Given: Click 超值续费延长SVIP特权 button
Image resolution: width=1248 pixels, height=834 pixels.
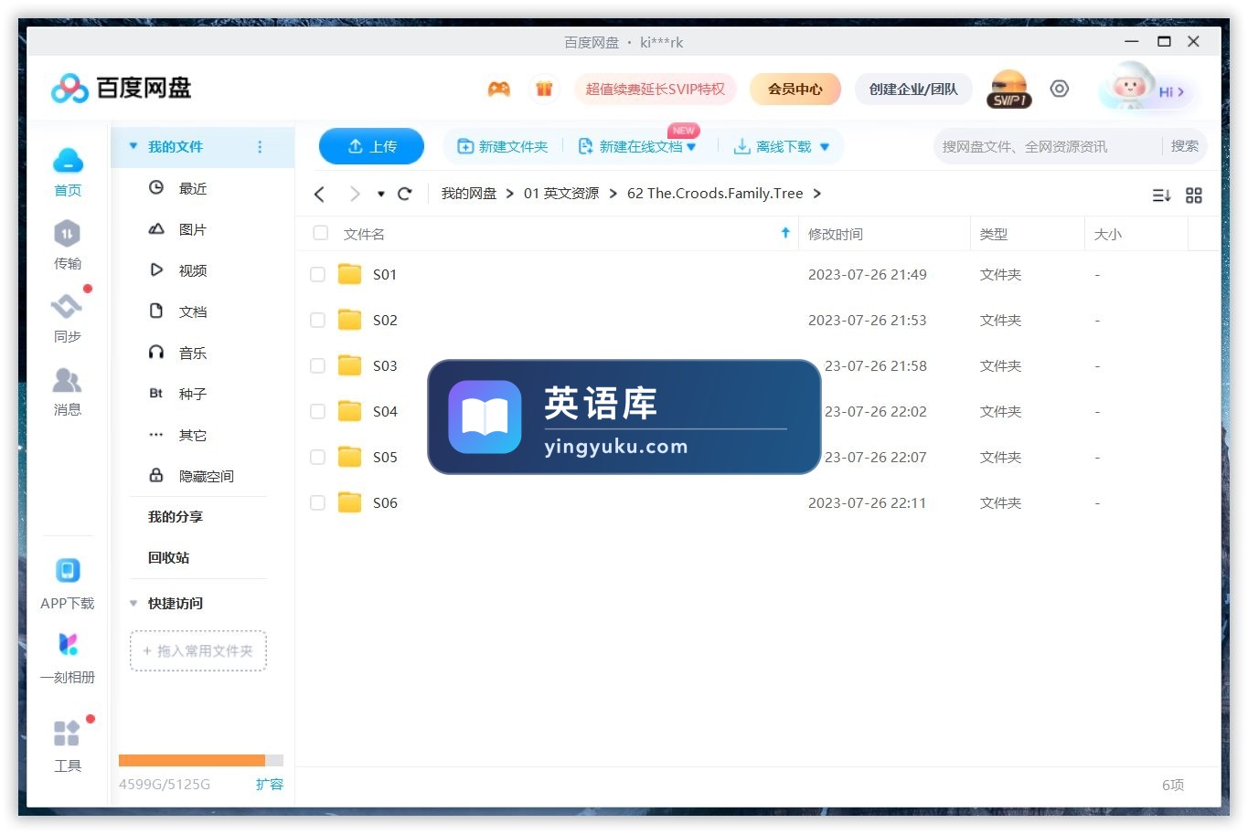Looking at the screenshot, I should click(655, 89).
